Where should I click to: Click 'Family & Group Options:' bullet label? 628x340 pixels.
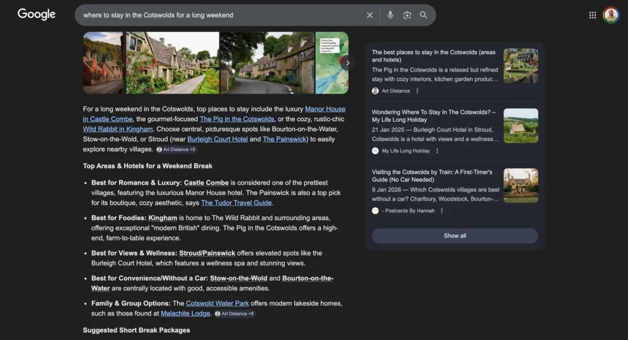131,303
